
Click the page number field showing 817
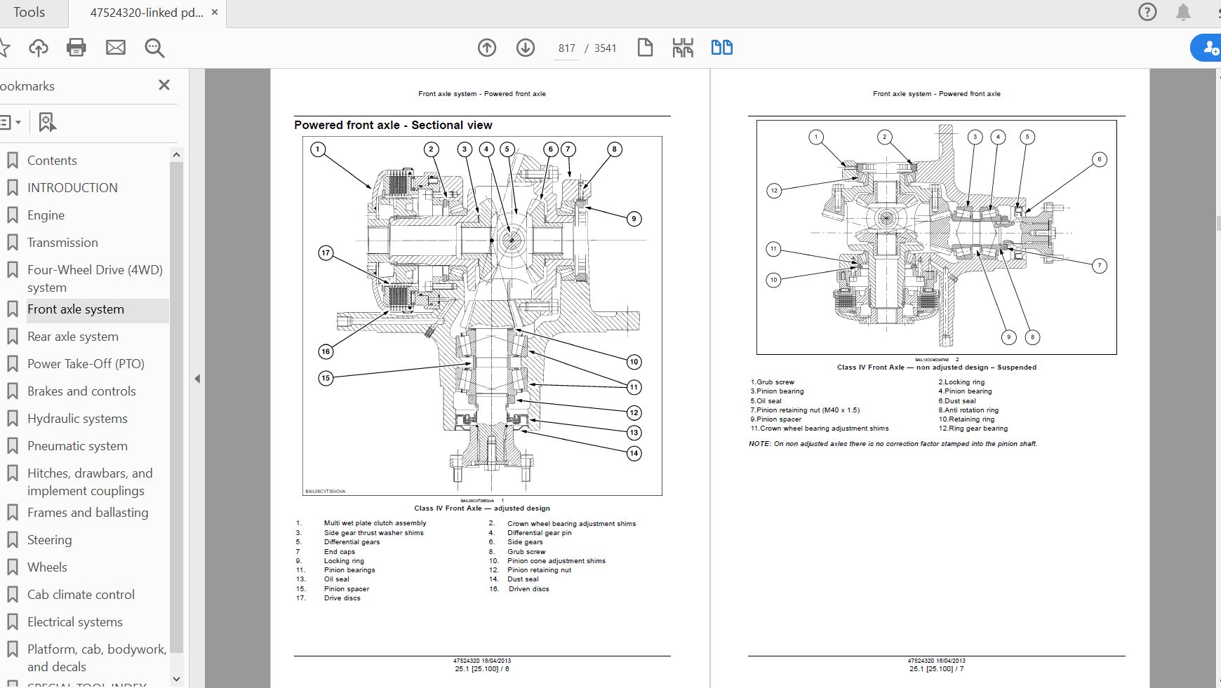566,48
